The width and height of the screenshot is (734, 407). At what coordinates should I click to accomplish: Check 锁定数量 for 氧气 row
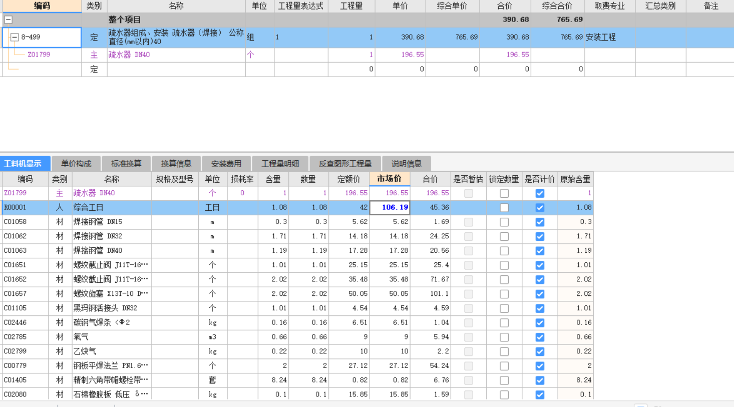tap(504, 337)
